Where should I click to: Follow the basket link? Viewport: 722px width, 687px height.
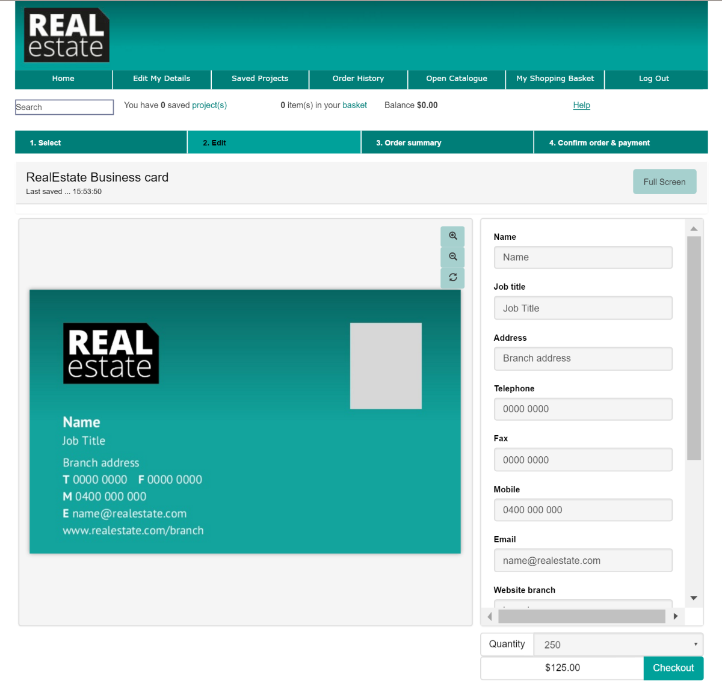click(354, 105)
